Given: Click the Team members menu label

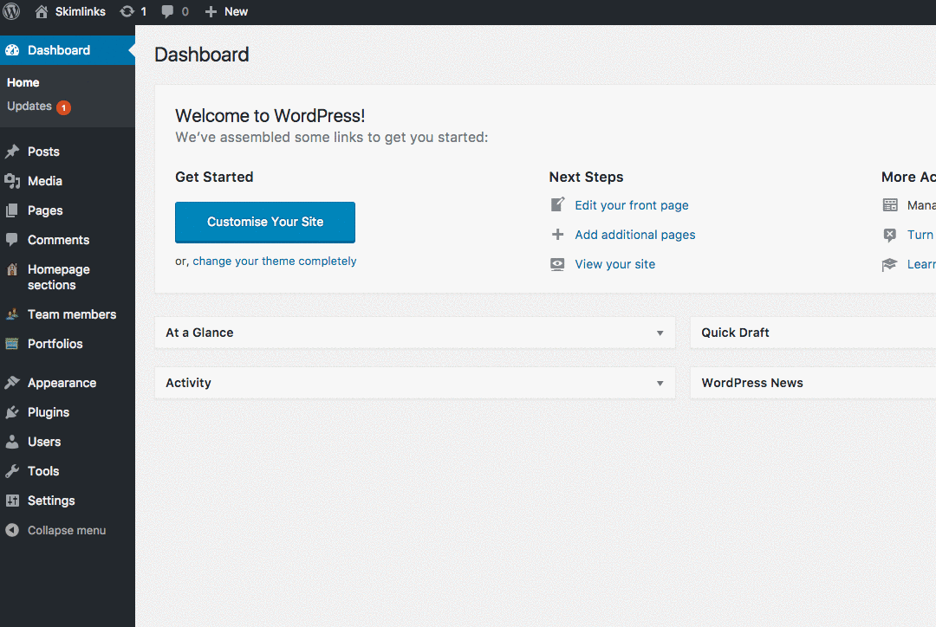Looking at the screenshot, I should (x=72, y=314).
